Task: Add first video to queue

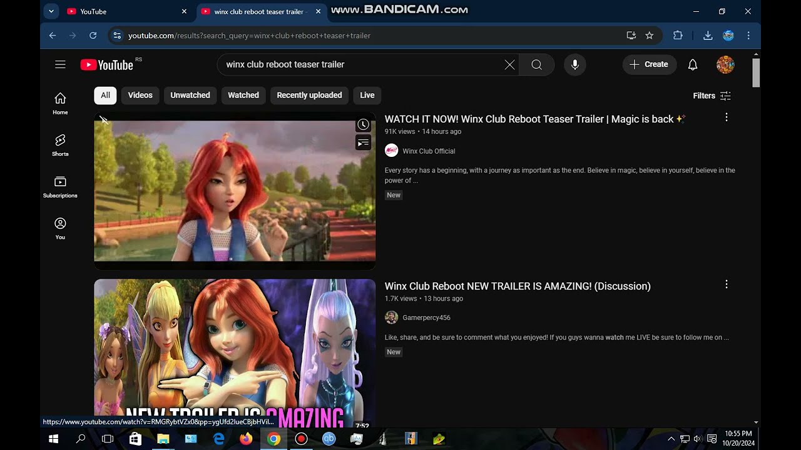Action: click(x=363, y=143)
